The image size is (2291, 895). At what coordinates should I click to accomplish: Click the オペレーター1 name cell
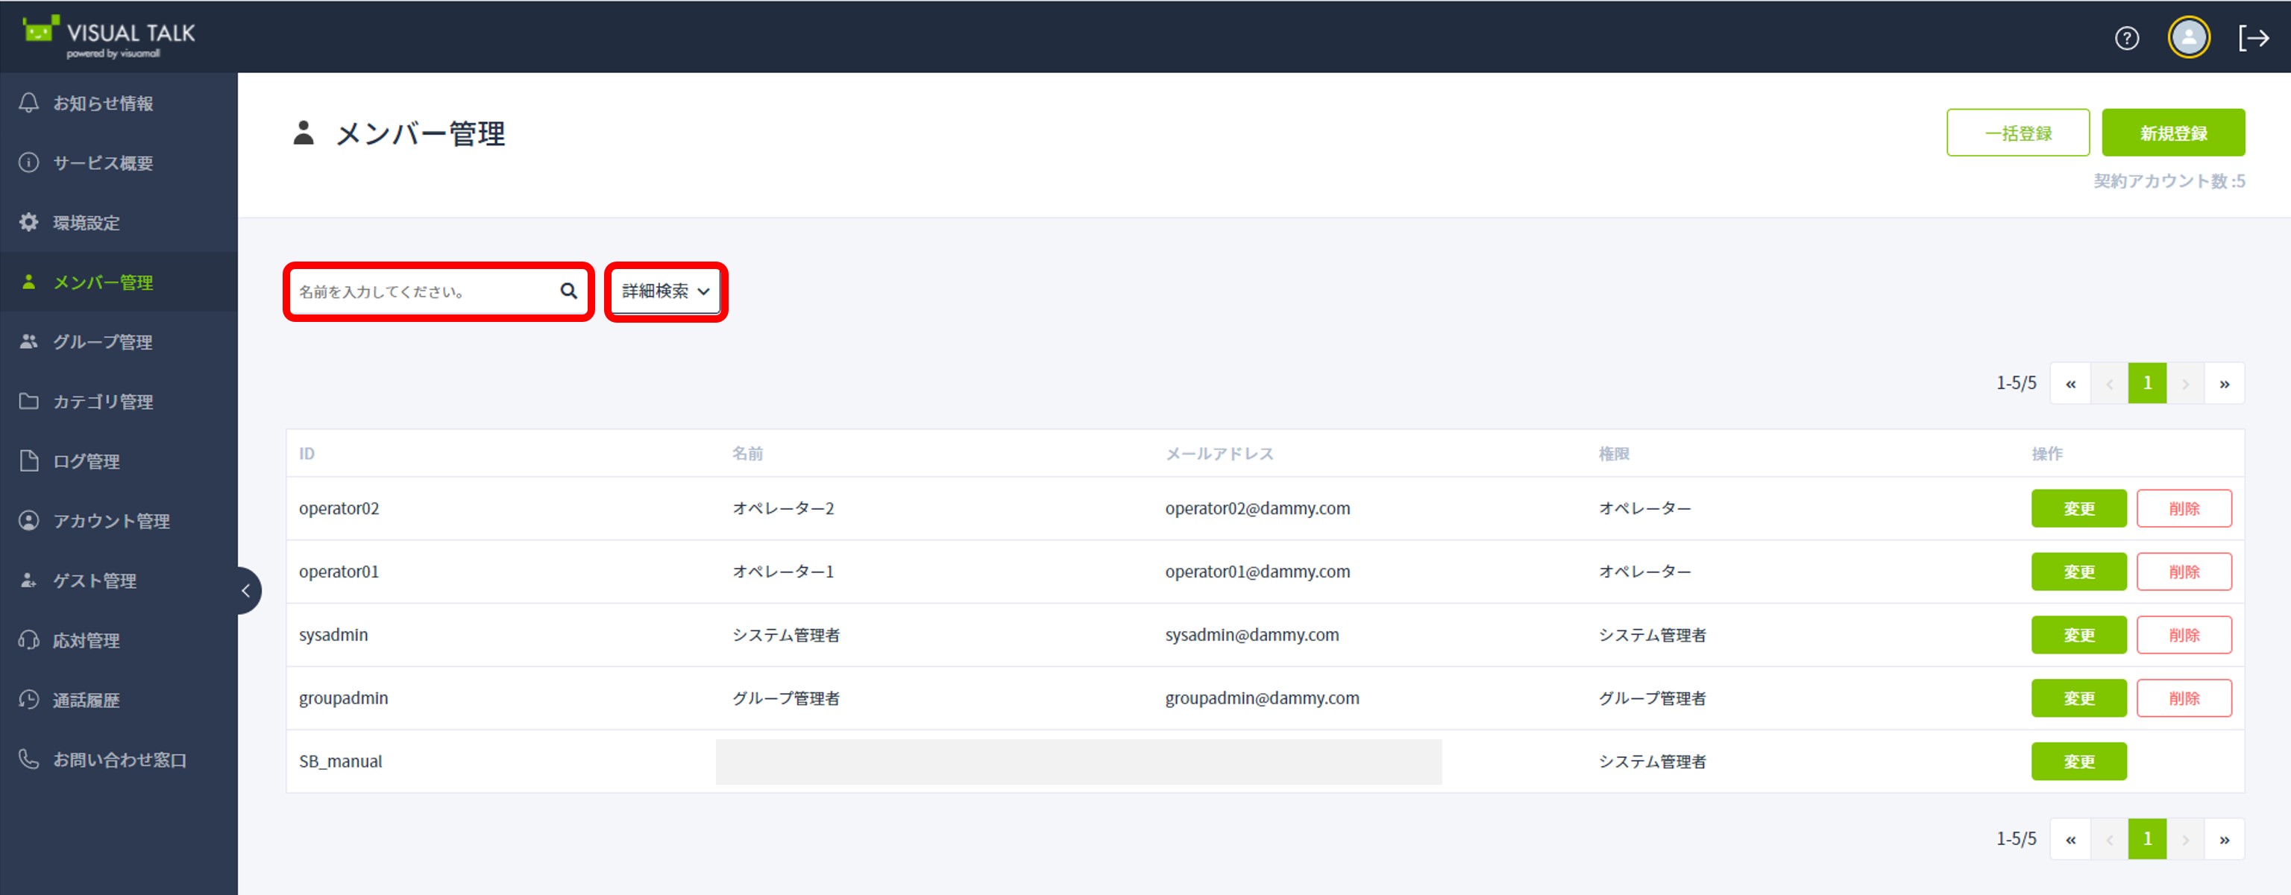(x=782, y=572)
